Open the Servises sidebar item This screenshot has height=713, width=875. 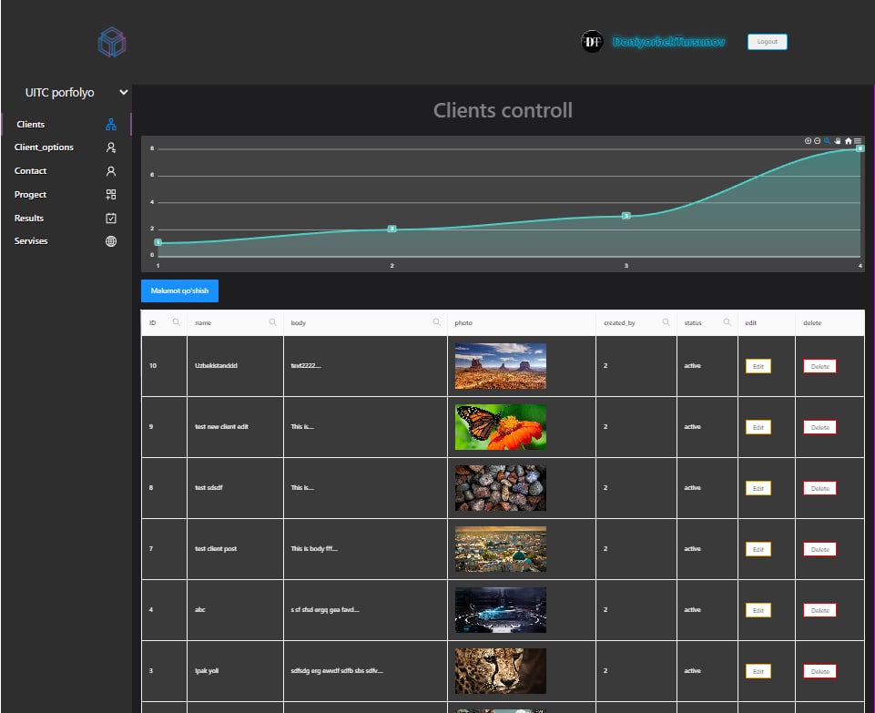31,241
